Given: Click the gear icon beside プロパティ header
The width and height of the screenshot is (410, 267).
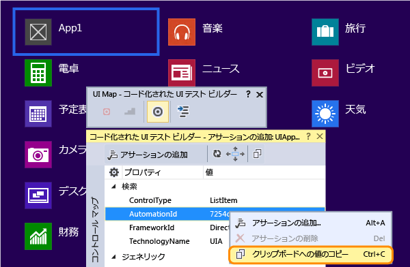Looking at the screenshot, I should click(114, 172).
